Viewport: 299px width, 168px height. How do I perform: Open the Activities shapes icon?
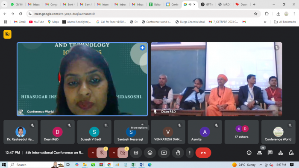(281, 153)
